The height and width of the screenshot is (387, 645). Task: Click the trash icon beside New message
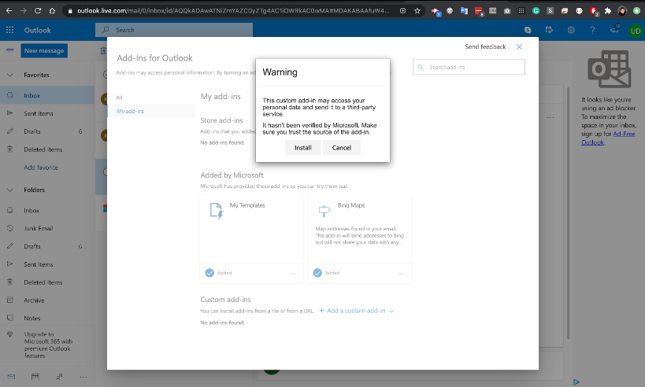tap(103, 51)
